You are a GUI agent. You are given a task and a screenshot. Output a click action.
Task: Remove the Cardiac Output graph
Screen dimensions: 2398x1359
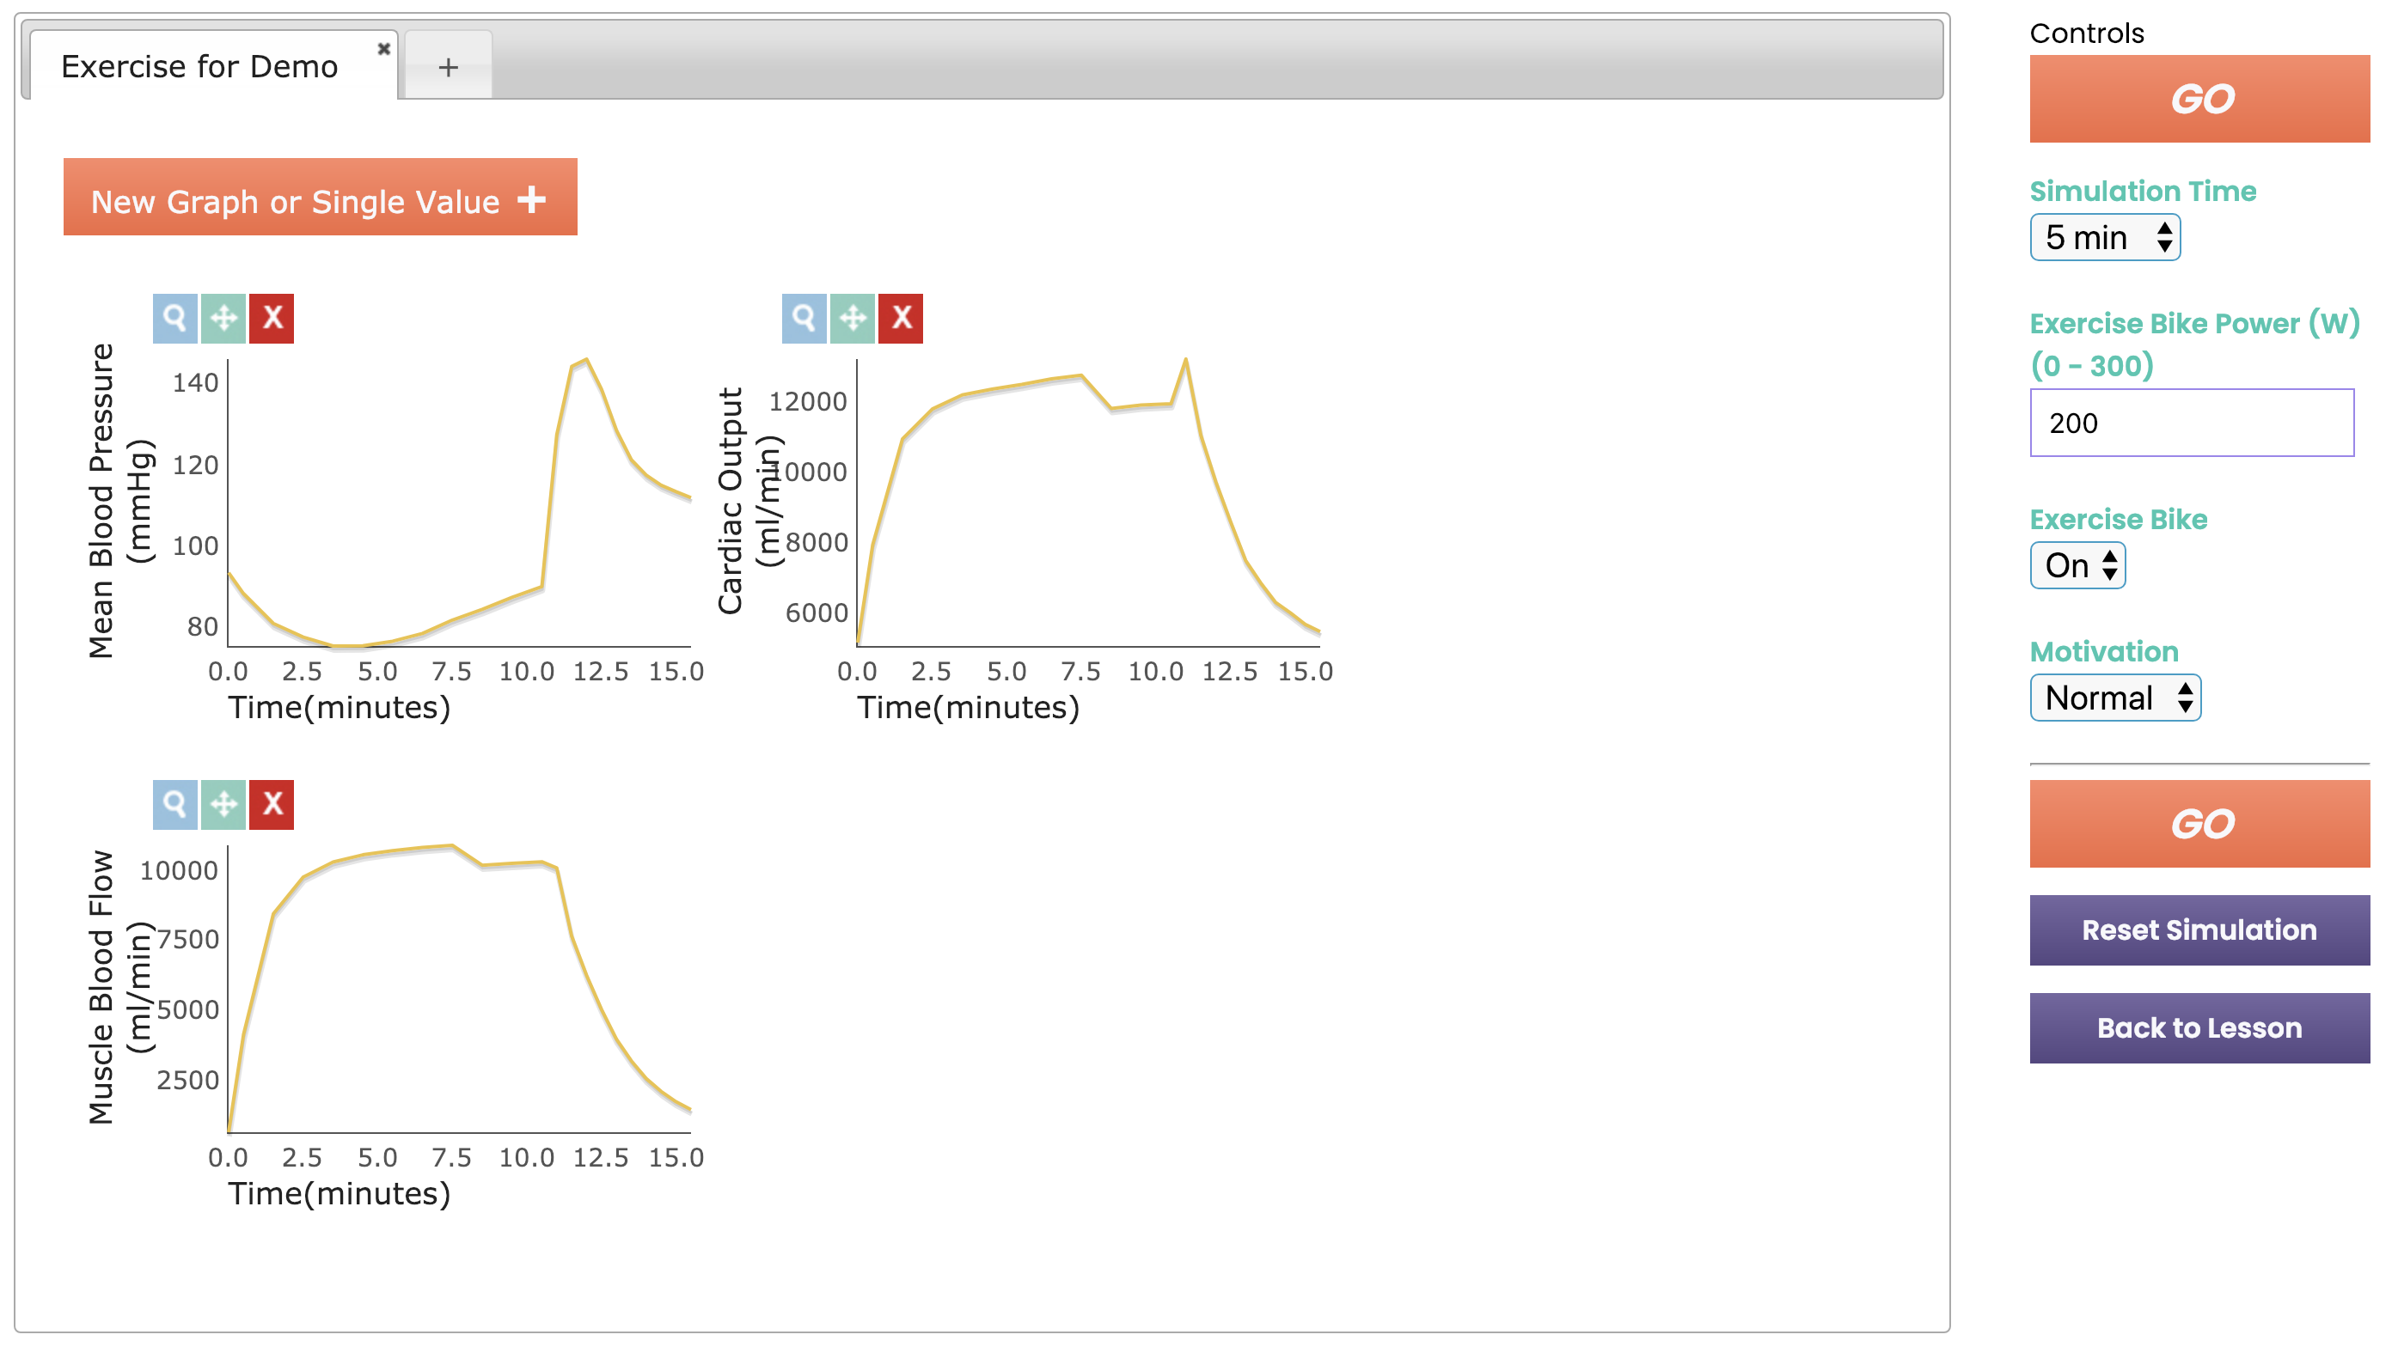coord(900,319)
